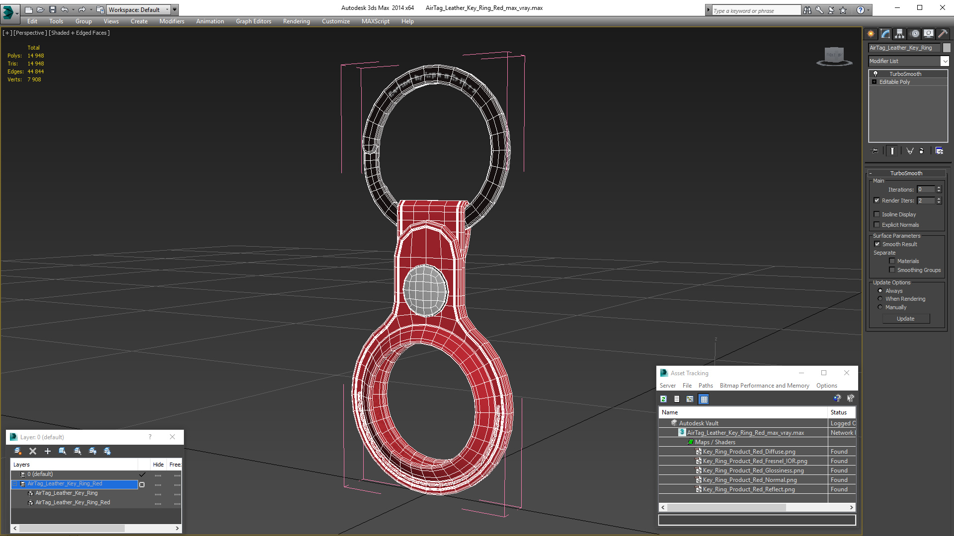Open the Utilities hammer panel tab
The width and height of the screenshot is (954, 536).
point(943,34)
